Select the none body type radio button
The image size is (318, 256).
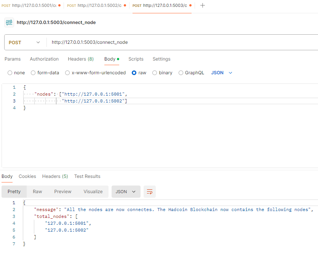pos(10,73)
